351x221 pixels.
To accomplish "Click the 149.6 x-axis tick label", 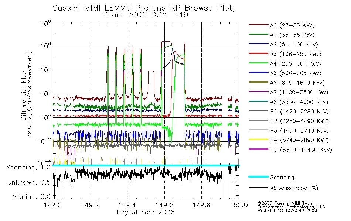I will click(x=164, y=205).
